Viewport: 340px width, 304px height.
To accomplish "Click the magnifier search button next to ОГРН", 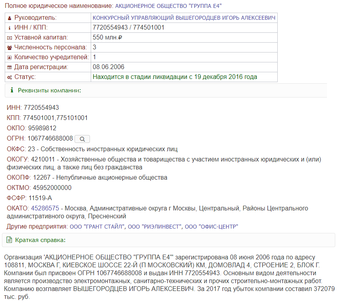I will point(82,139).
